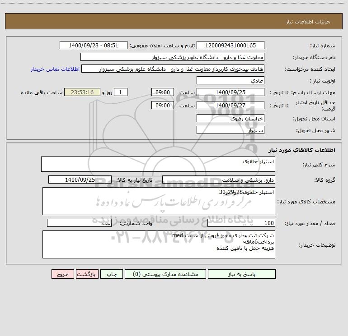Click the request creator field 'هادی بیدخوری'
Screen dimensions: 348x336
(173, 69)
